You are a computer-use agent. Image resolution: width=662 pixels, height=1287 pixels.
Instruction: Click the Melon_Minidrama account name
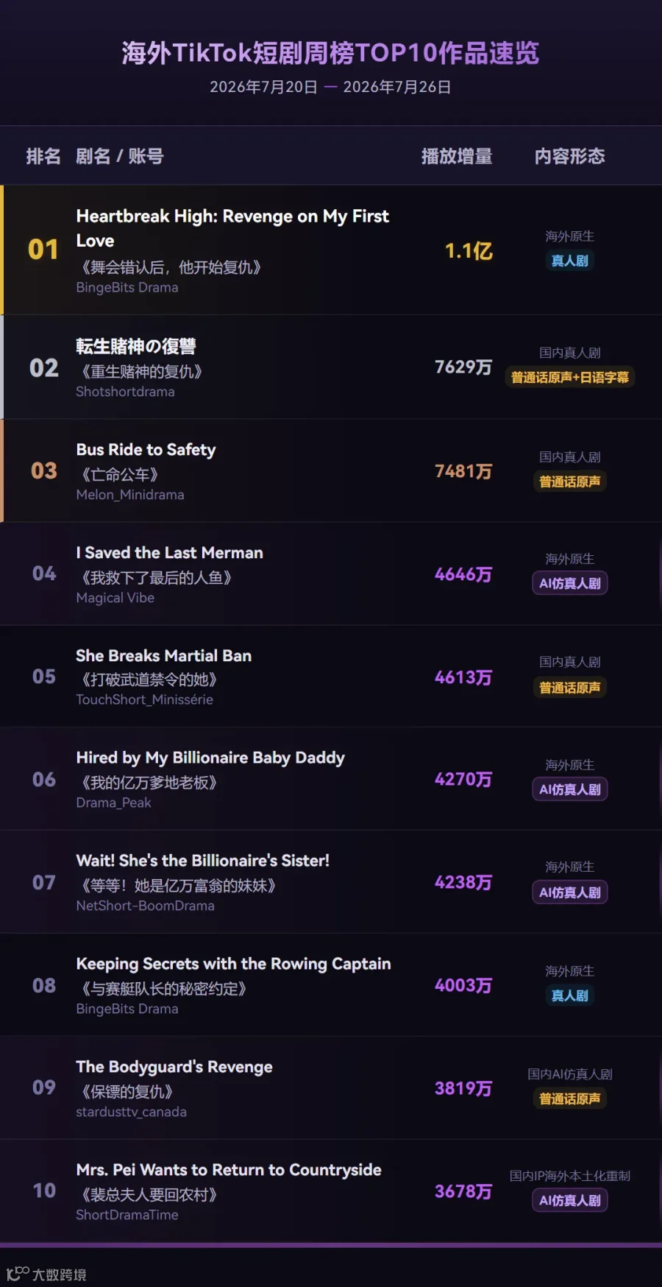130,495
